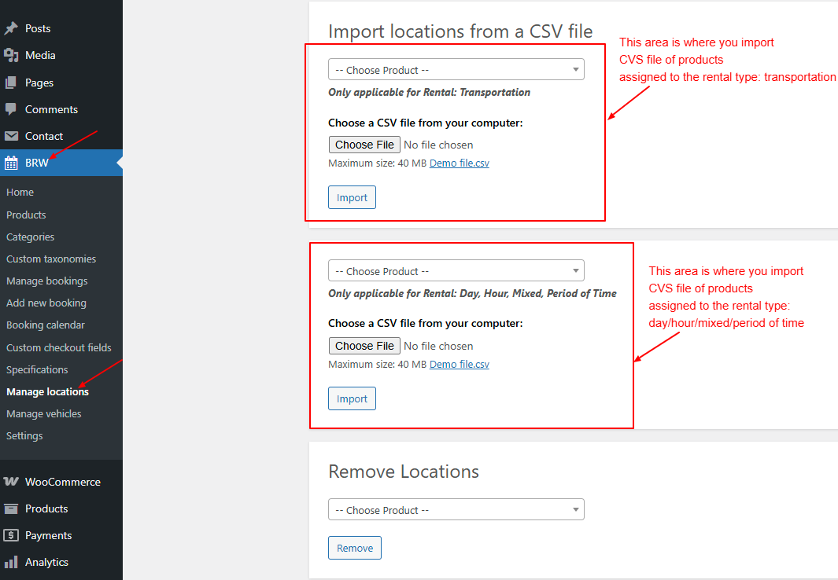Click the Media icon in sidebar

click(11, 55)
